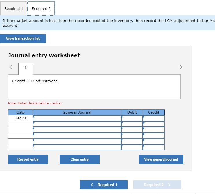Click the Credit field in second row

tap(154, 124)
